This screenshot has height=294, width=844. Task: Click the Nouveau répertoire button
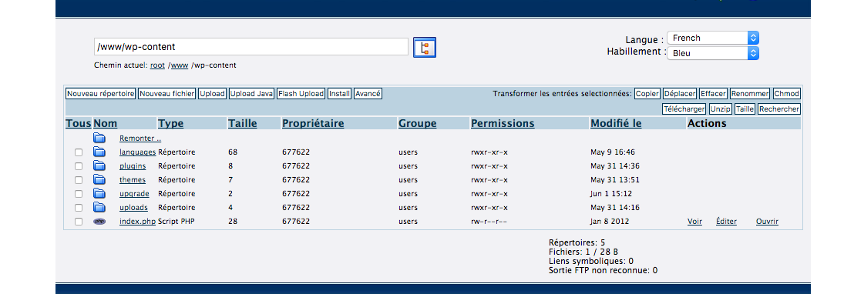pos(101,94)
